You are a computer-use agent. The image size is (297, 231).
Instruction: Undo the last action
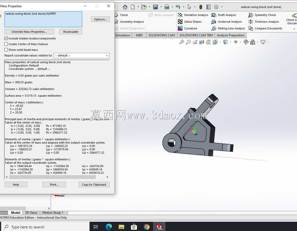point(178,7)
